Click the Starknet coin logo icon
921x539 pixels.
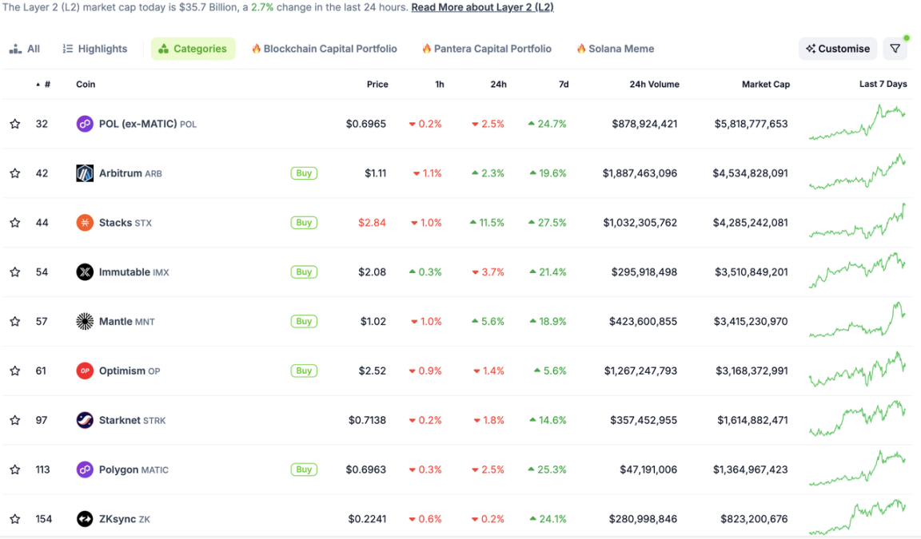coord(85,421)
